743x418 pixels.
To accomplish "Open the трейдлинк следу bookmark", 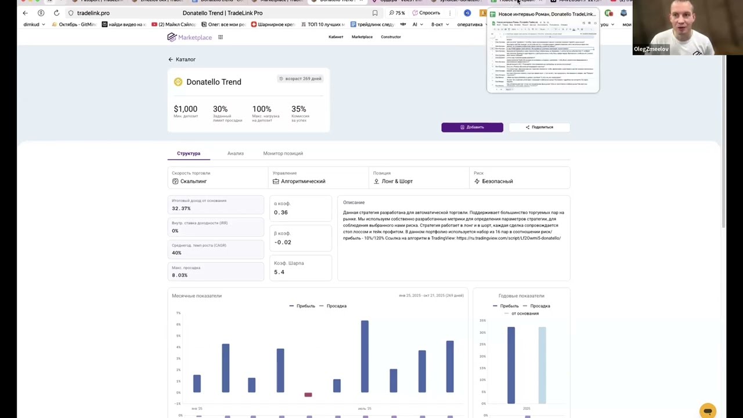I will (372, 24).
